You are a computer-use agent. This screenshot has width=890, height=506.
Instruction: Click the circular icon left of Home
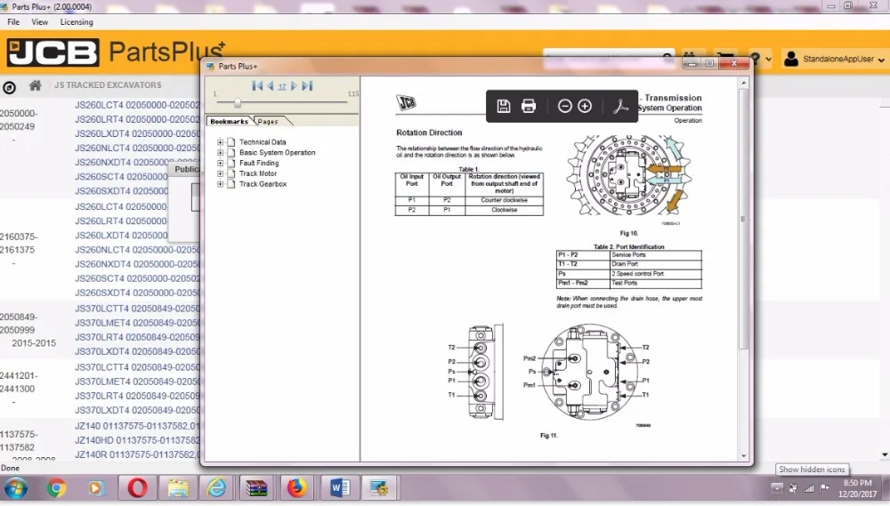click(x=9, y=87)
